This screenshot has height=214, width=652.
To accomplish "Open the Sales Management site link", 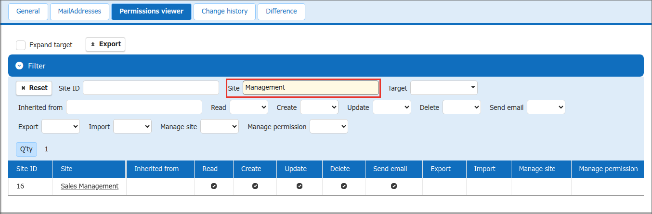I will tap(90, 186).
